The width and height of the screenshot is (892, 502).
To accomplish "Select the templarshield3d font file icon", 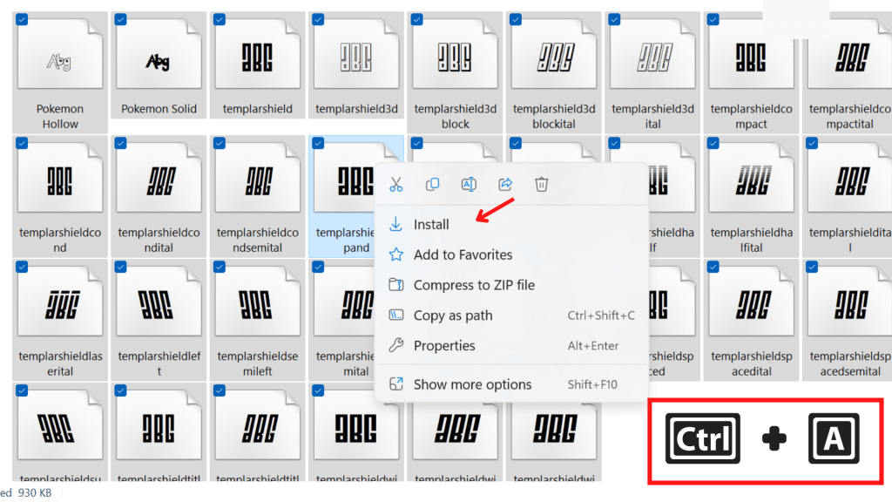I will [356, 54].
